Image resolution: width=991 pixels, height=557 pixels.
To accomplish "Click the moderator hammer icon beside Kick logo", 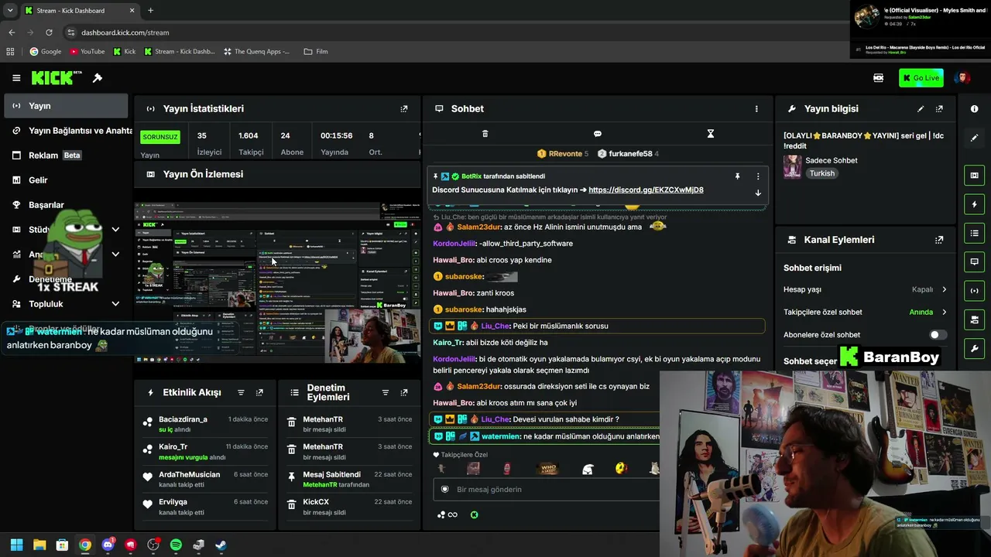I will click(x=98, y=78).
